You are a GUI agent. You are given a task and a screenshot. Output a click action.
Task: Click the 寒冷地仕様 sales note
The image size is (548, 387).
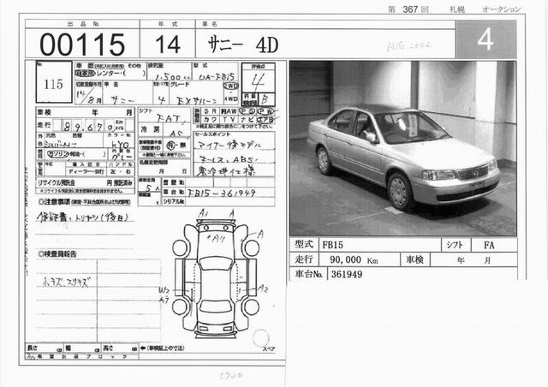point(225,171)
